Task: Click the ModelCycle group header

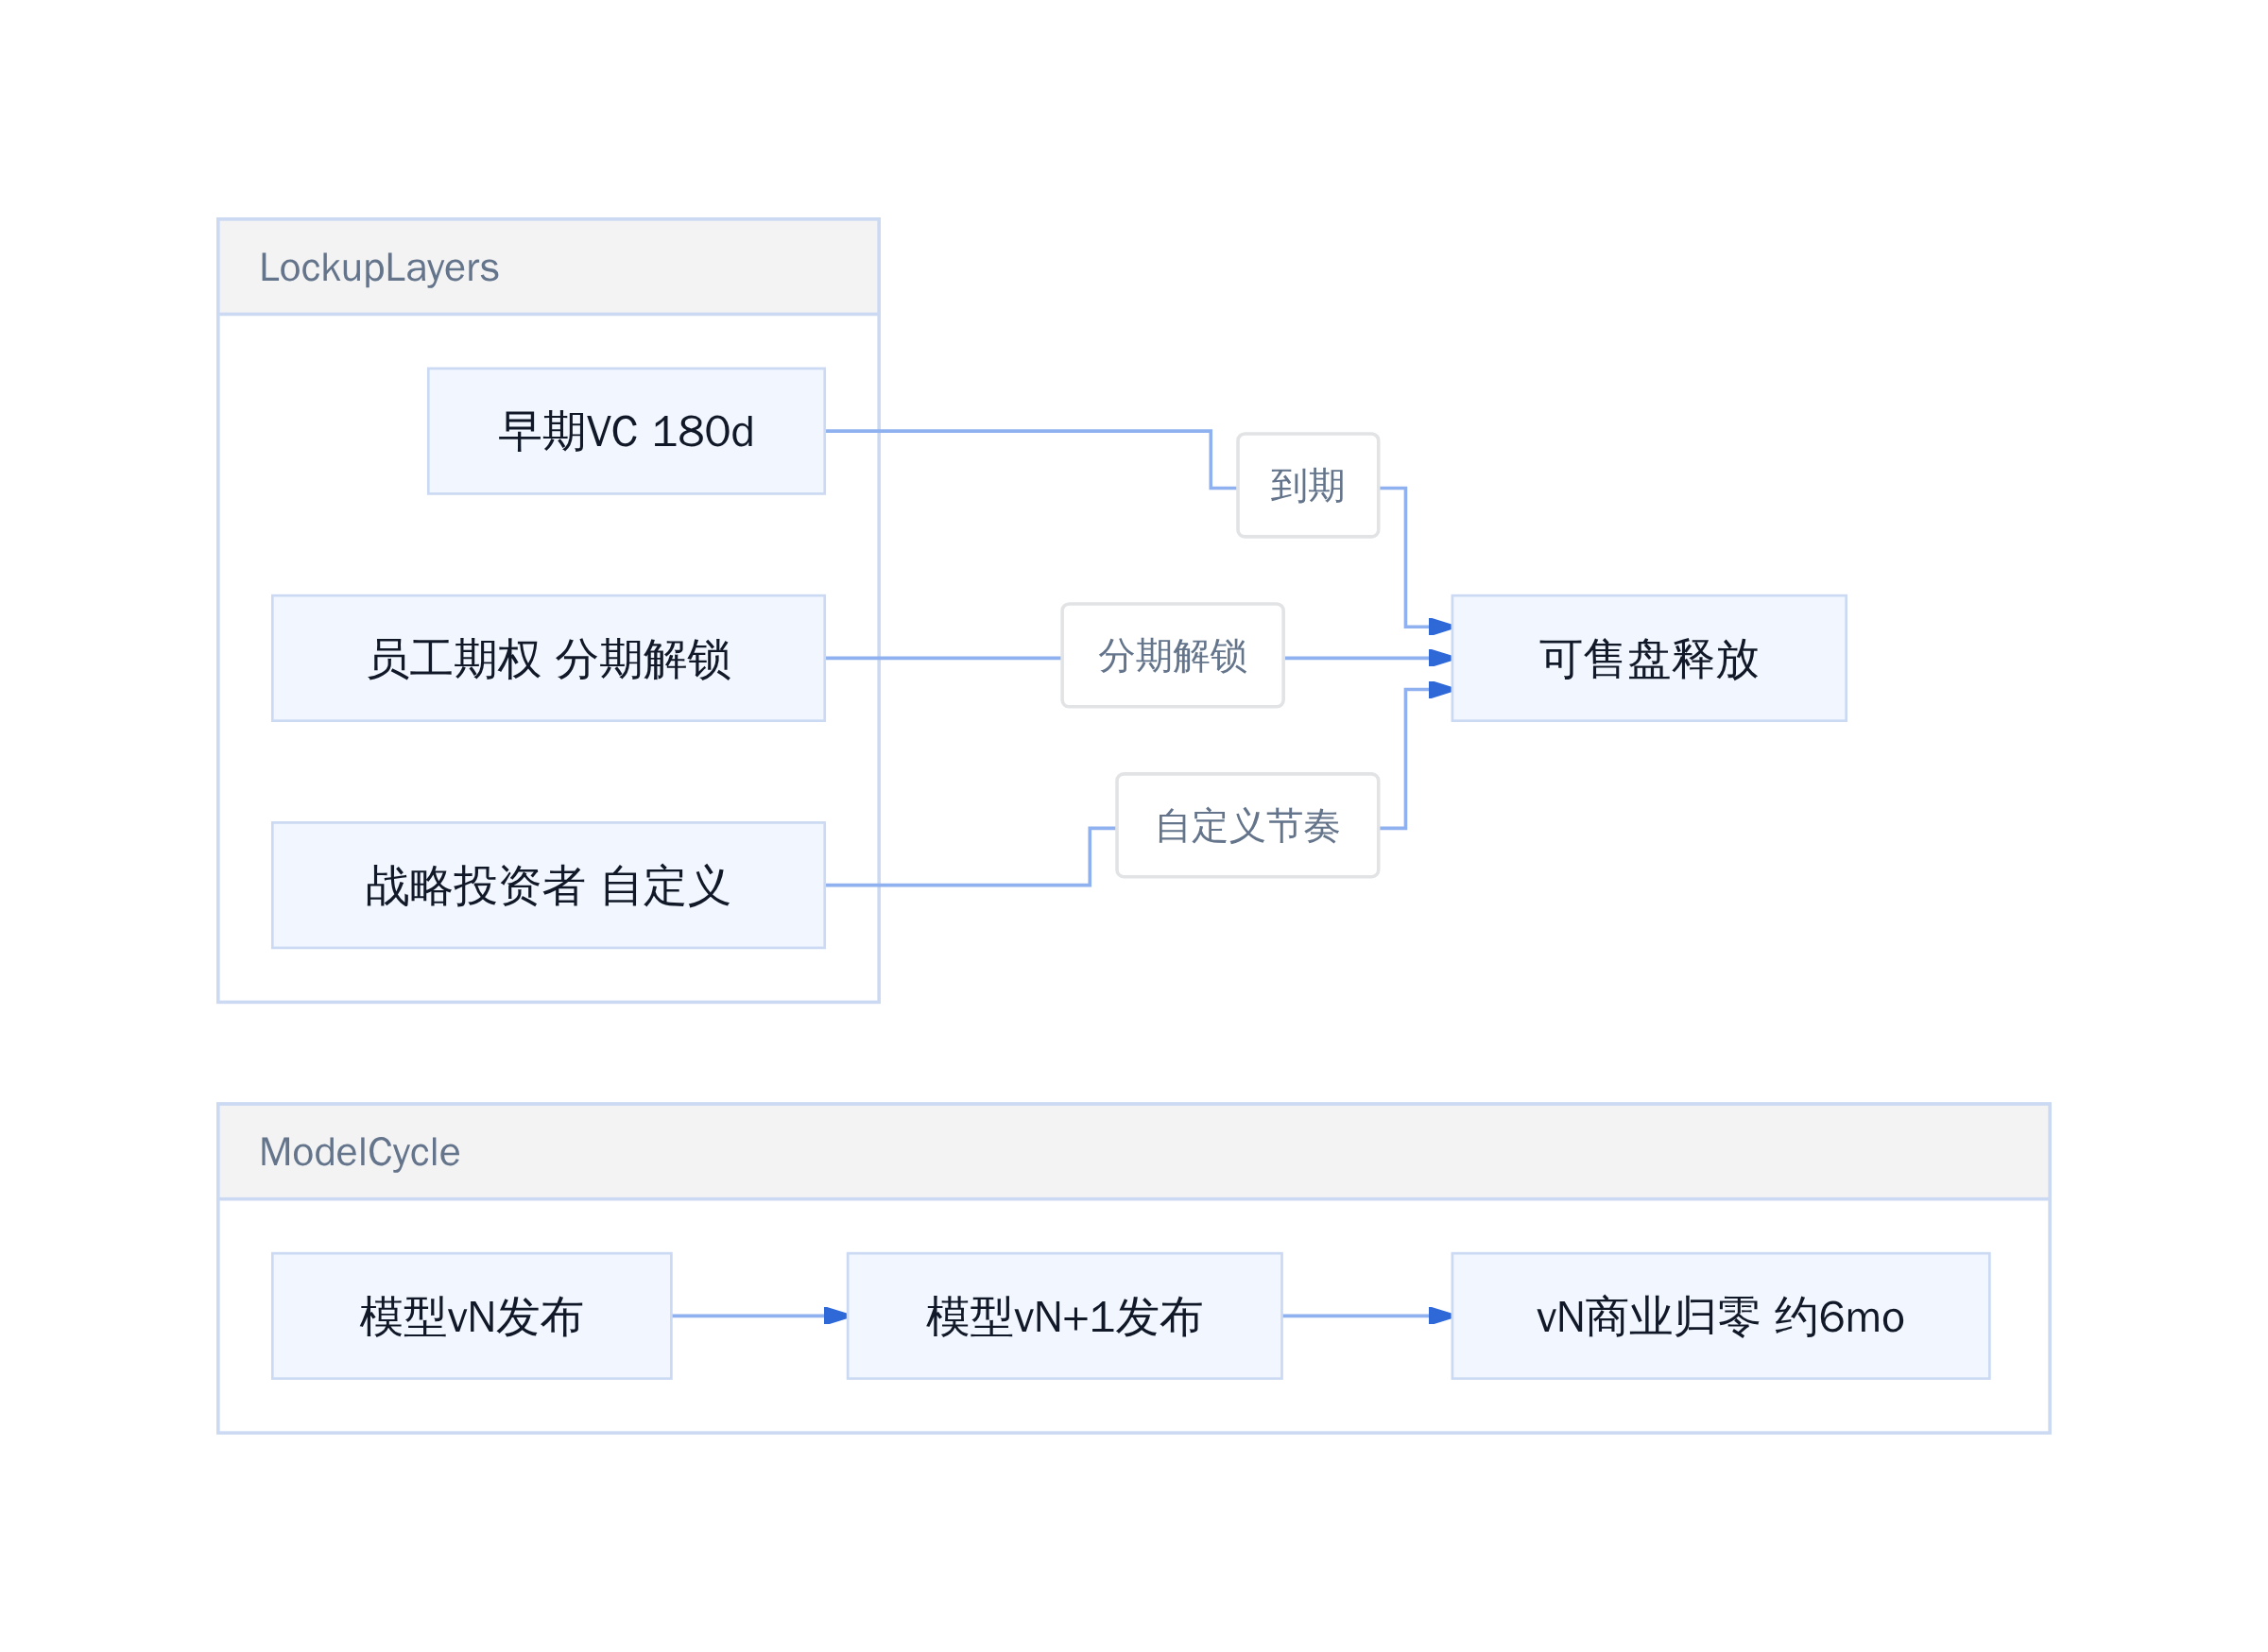Action: click(1134, 1152)
